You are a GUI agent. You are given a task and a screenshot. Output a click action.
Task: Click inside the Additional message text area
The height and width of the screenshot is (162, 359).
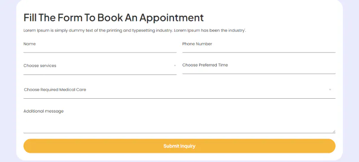179,120
